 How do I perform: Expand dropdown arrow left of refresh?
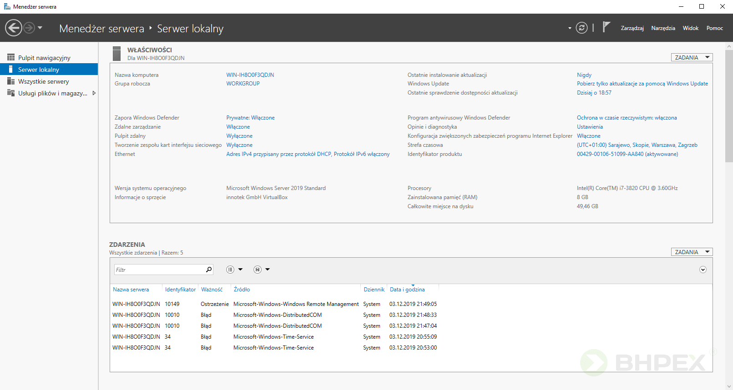[570, 28]
